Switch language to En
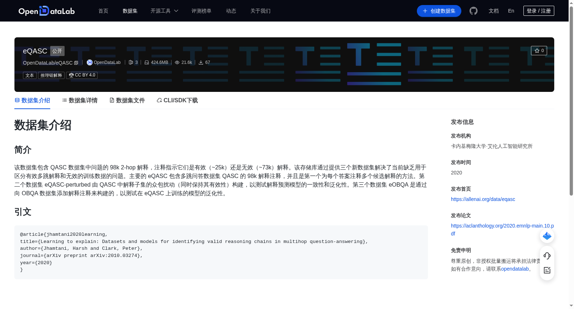This screenshot has width=574, height=309. click(x=511, y=11)
